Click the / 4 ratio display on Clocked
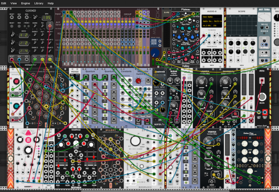Screen dimensions: 279x192 [24, 51]
